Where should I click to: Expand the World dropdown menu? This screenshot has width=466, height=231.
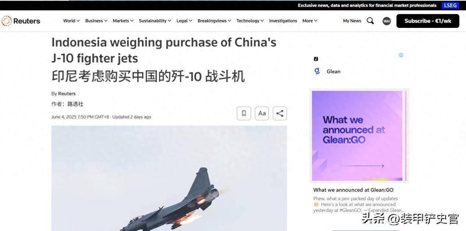[x=71, y=21]
